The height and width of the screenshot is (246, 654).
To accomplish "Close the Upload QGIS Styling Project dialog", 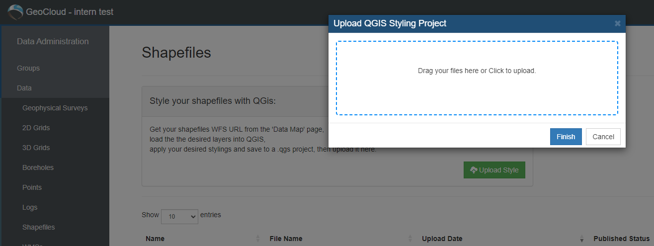I will (618, 23).
